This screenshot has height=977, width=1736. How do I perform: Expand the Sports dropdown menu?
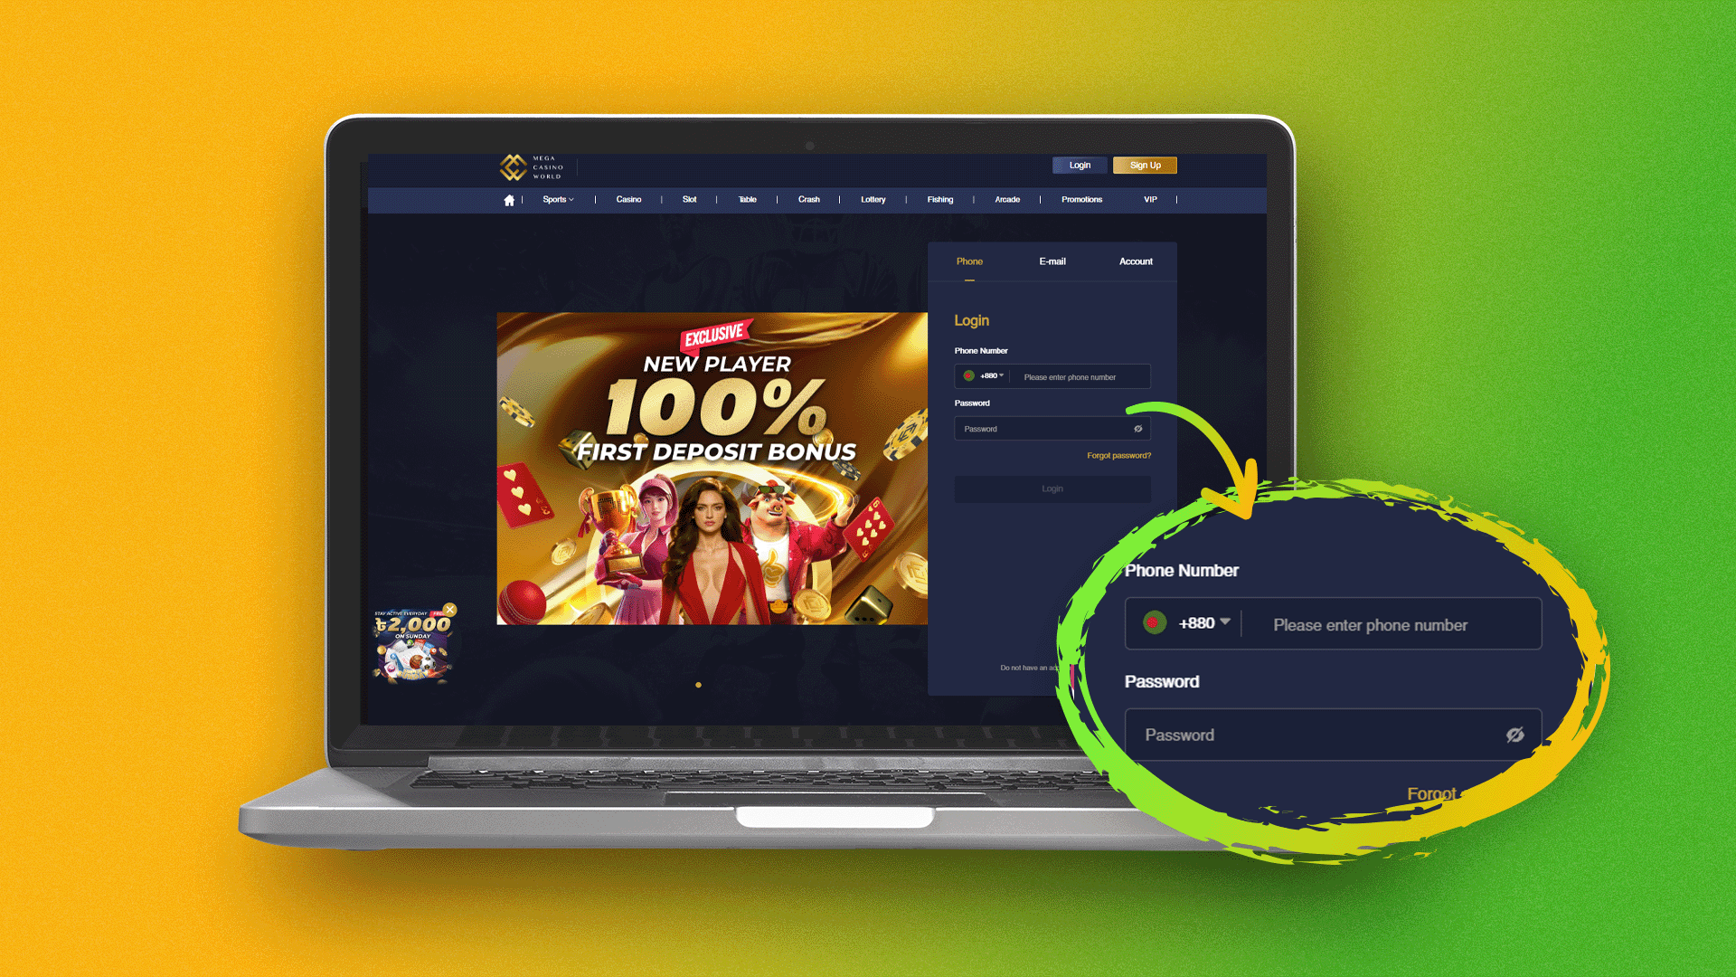click(x=557, y=199)
